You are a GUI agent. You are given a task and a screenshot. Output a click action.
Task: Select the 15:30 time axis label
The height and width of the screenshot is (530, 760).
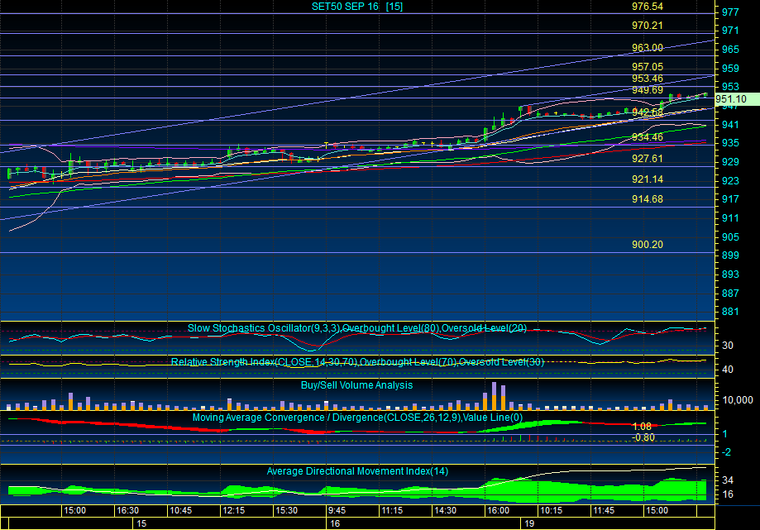tap(286, 510)
